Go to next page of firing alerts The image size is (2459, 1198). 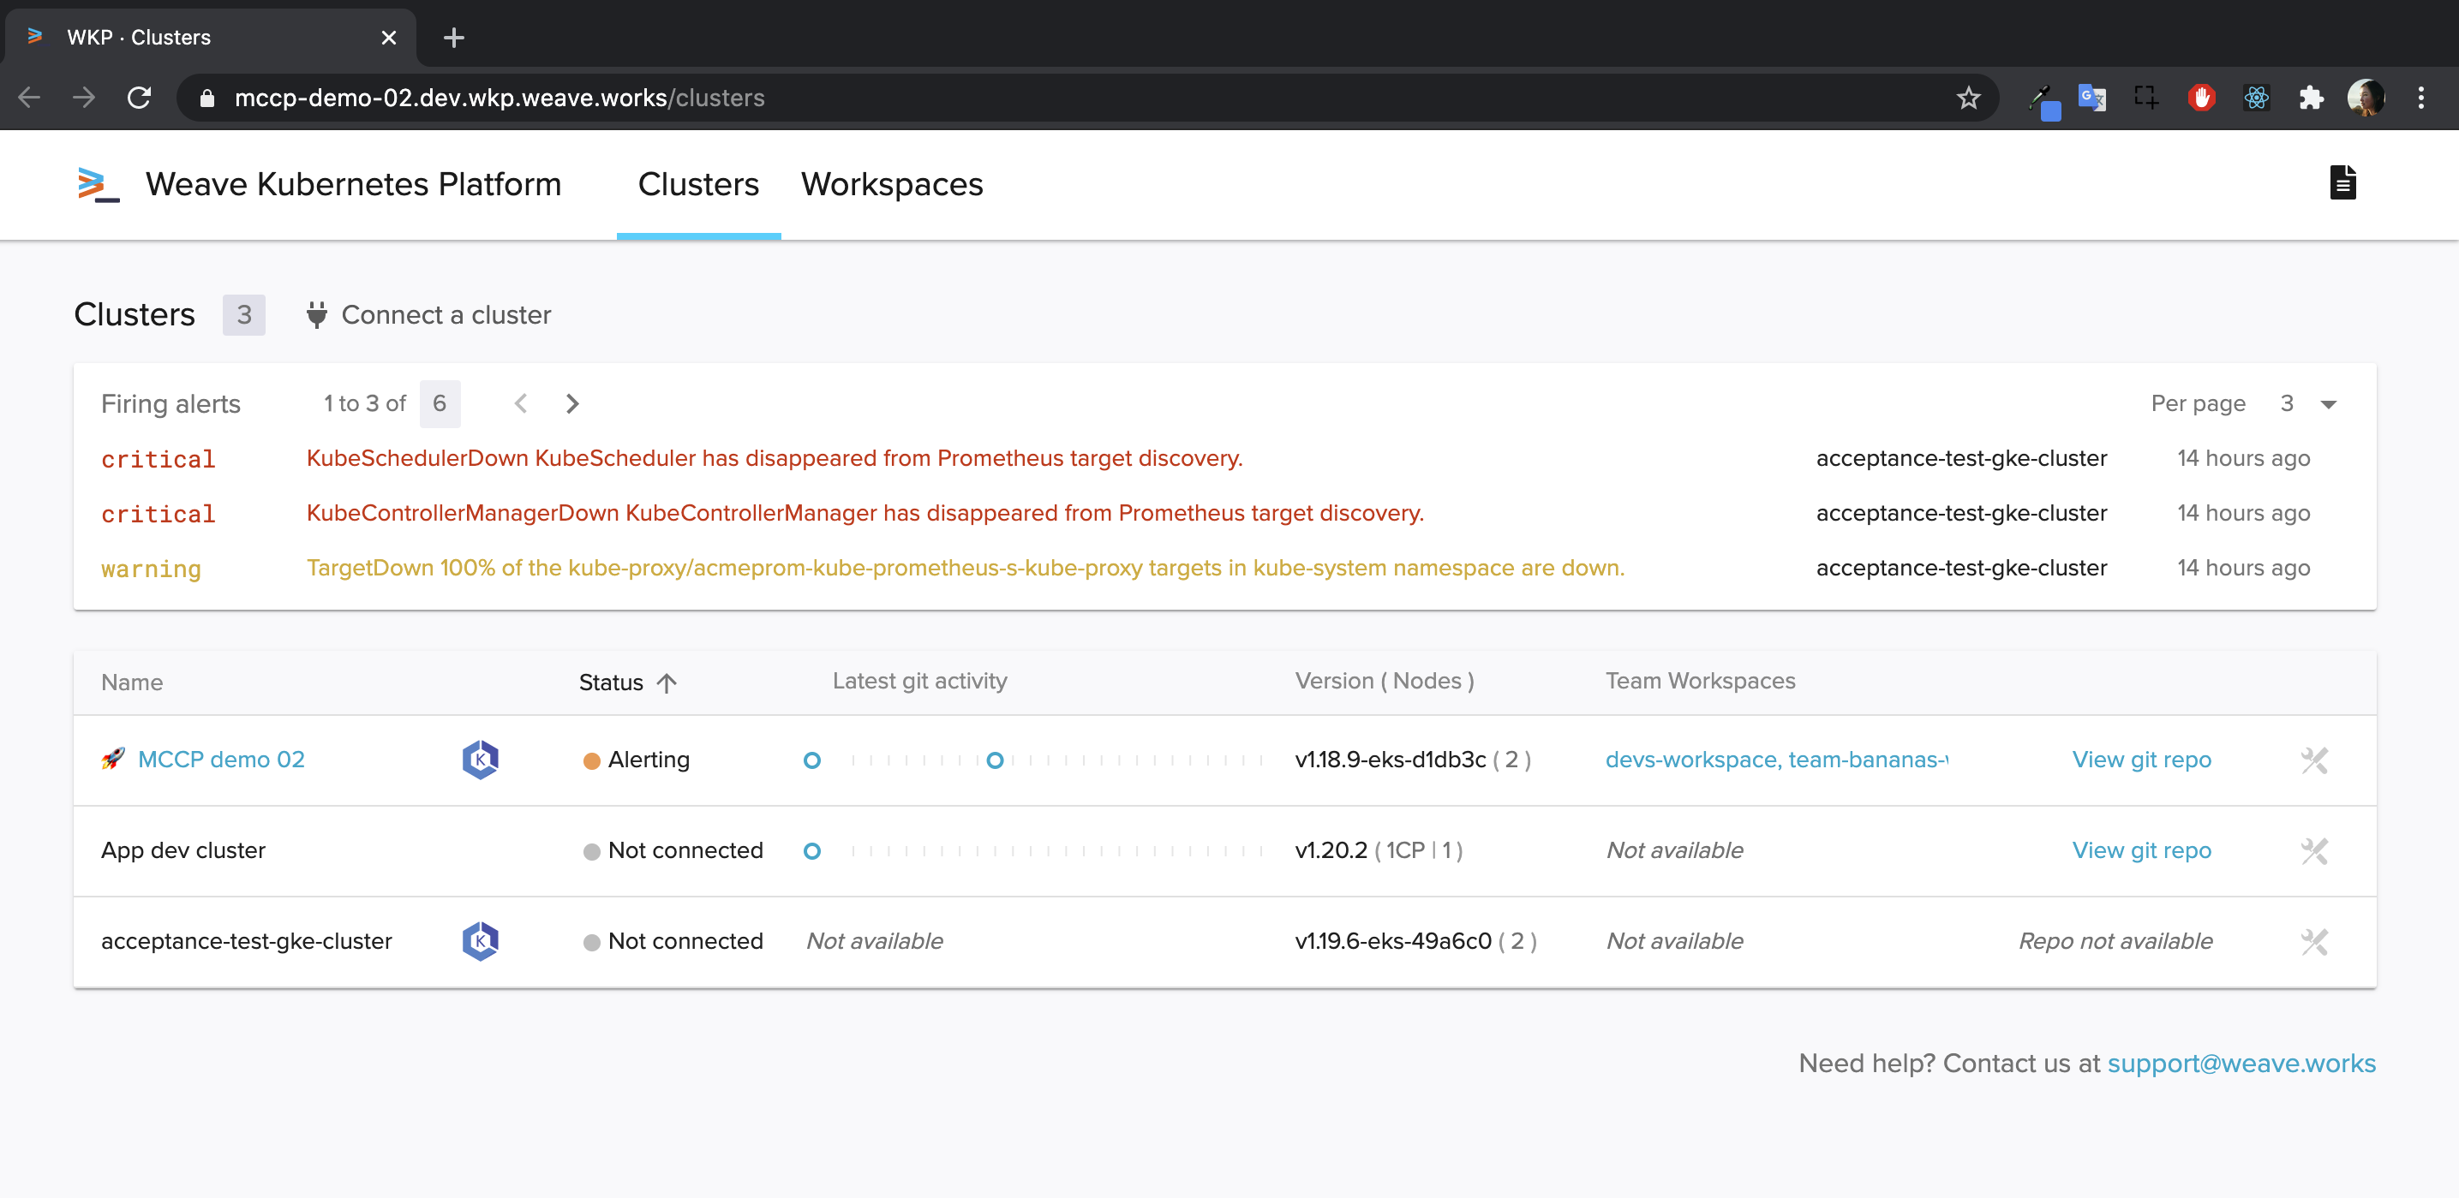pyautogui.click(x=571, y=403)
